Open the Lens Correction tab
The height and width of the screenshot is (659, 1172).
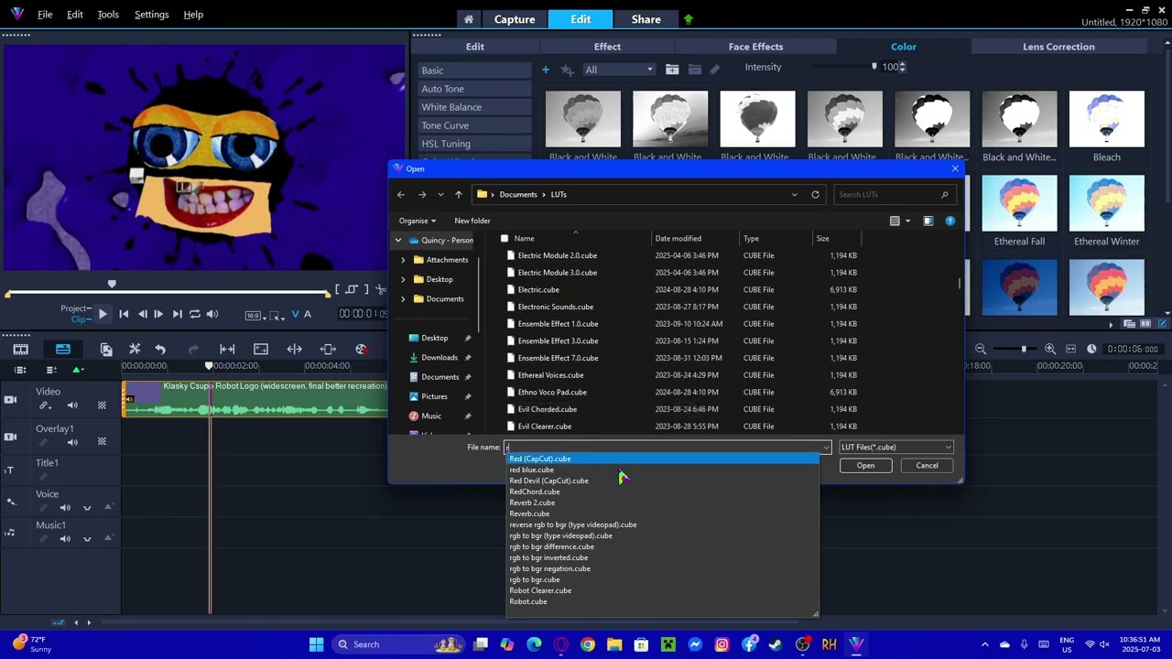click(1058, 47)
